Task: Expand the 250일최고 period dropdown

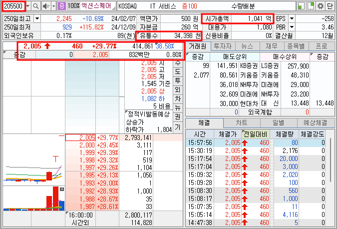Action: click(37, 18)
